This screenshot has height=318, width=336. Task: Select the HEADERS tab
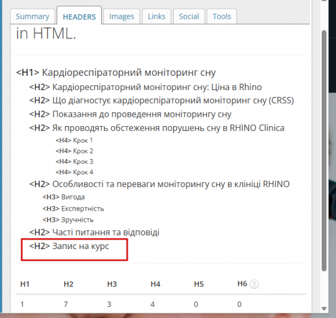[x=79, y=16]
